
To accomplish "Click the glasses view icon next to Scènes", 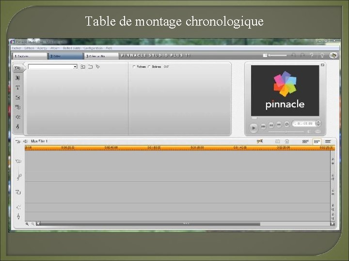I will [x=166, y=66].
